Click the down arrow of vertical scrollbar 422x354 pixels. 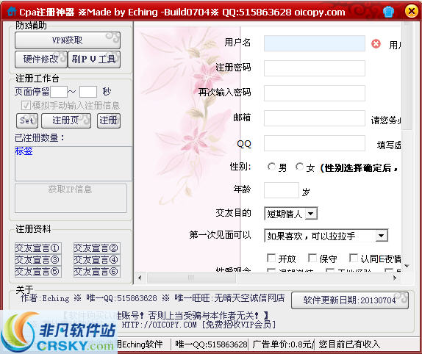(x=407, y=266)
